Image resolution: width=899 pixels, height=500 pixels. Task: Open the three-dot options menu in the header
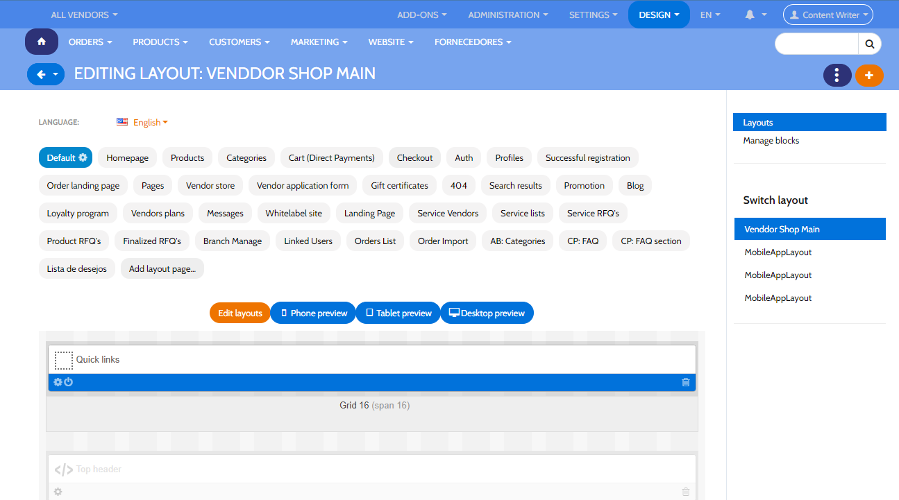(x=837, y=74)
